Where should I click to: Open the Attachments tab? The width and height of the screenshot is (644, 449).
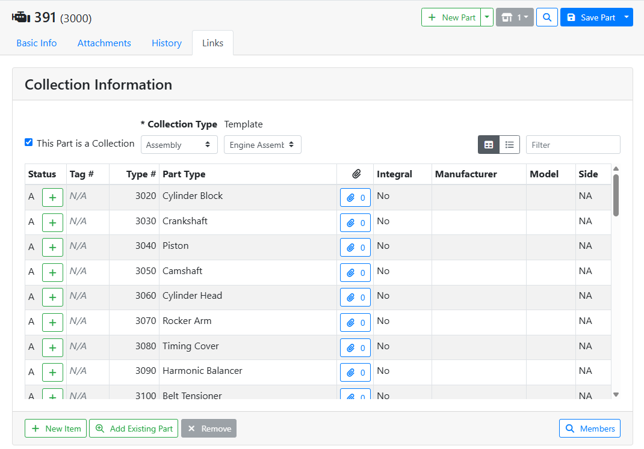click(104, 43)
